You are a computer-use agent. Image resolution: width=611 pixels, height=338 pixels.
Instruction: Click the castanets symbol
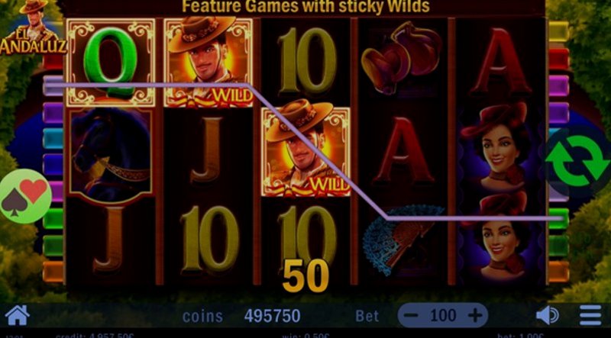click(x=402, y=59)
